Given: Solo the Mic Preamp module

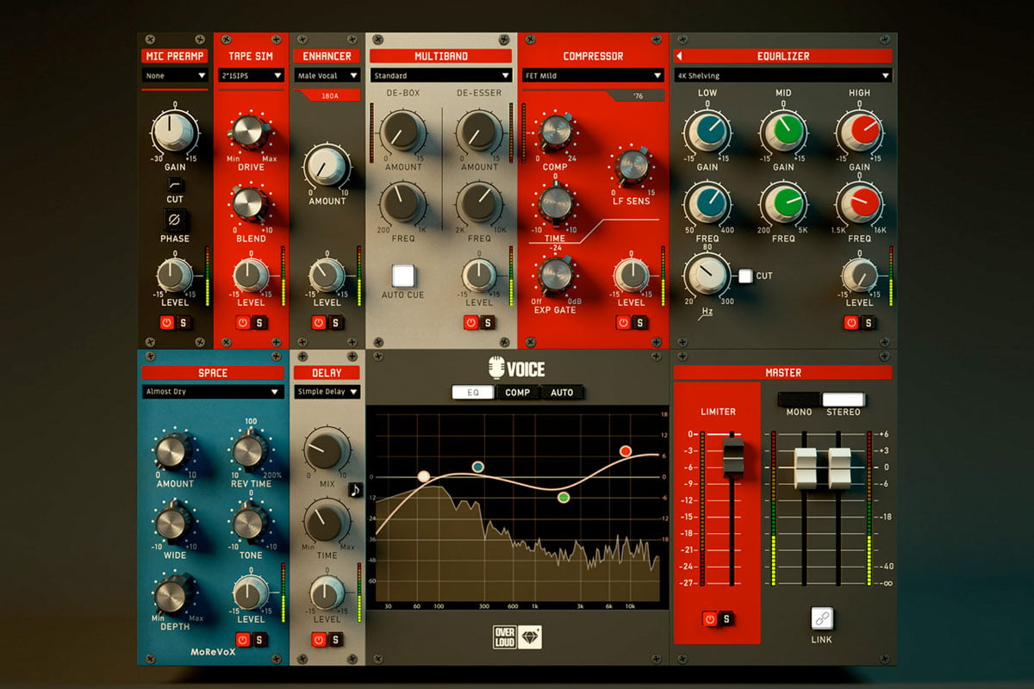Looking at the screenshot, I should pyautogui.click(x=182, y=322).
